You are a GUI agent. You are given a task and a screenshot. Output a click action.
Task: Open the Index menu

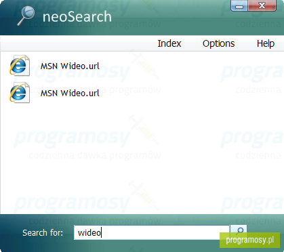(169, 43)
